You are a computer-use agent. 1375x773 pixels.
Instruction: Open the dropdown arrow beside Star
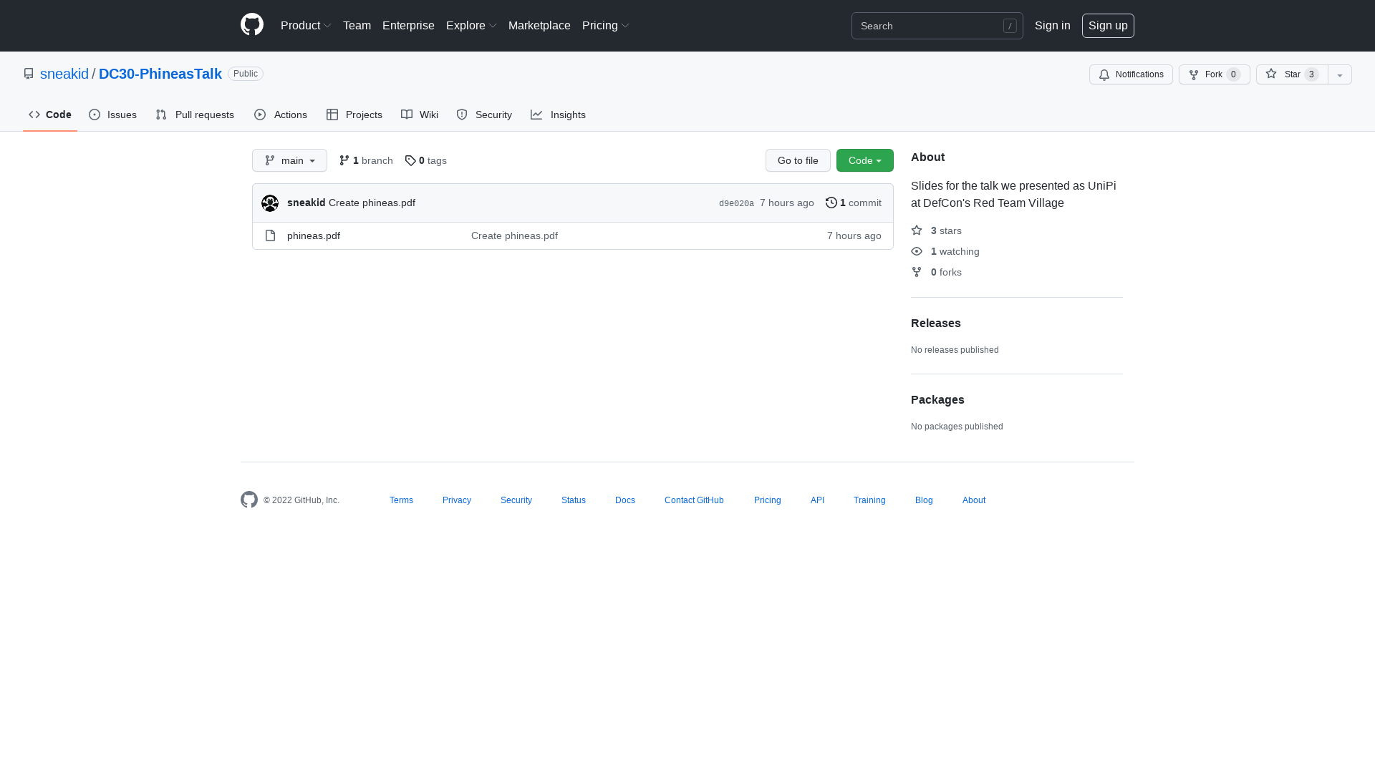point(1339,74)
